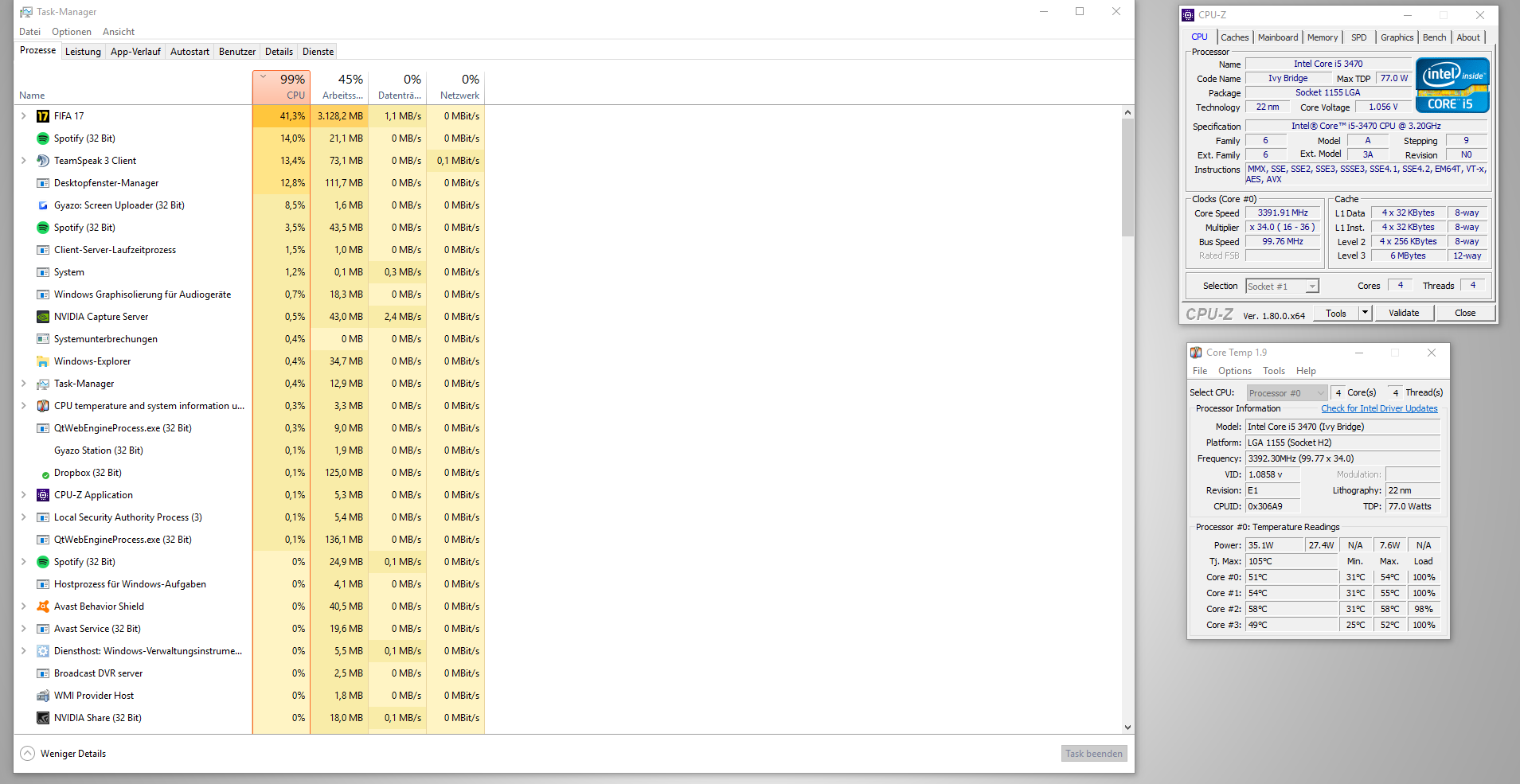Click the Gyazo: Screen Uploader icon
Screen dimensions: 1520x784
pos(43,205)
